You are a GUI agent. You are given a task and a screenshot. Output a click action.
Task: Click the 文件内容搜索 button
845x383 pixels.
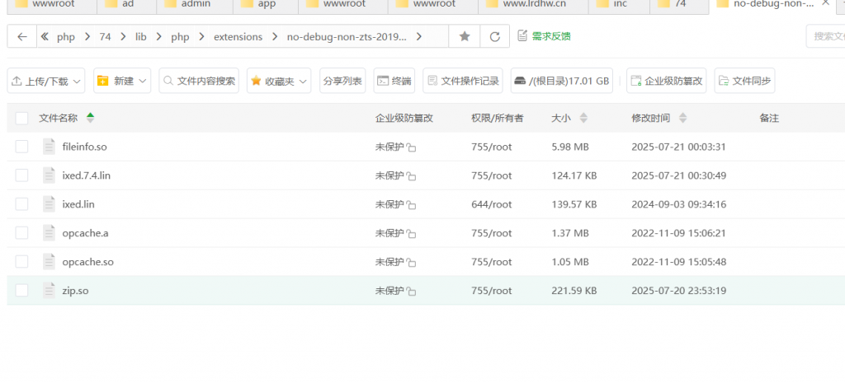coord(200,81)
